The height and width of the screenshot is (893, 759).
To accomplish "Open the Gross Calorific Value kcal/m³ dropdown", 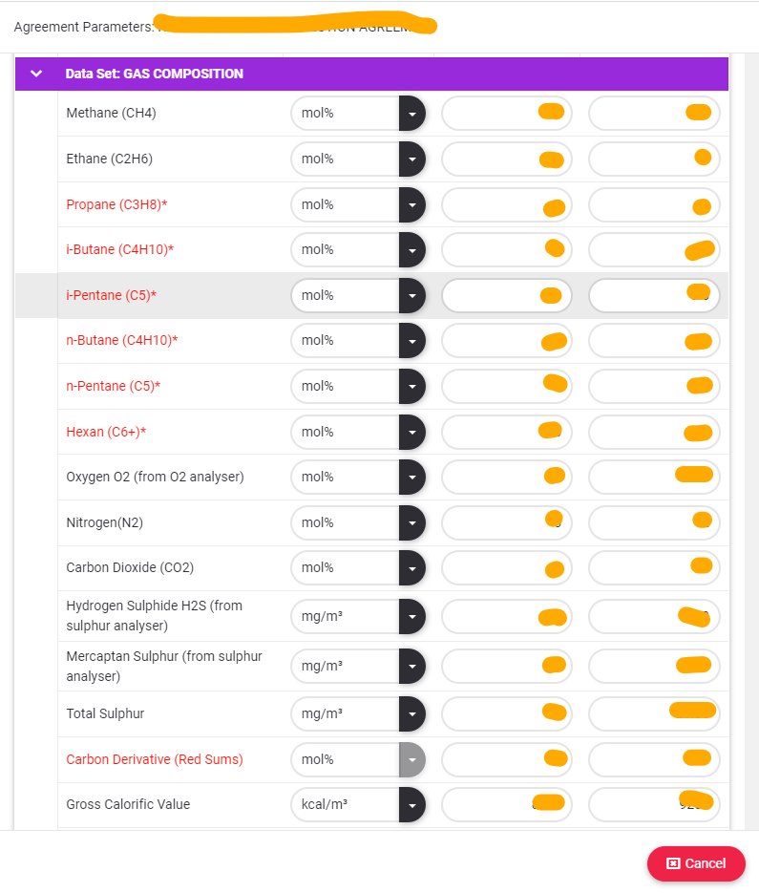I will [x=411, y=805].
